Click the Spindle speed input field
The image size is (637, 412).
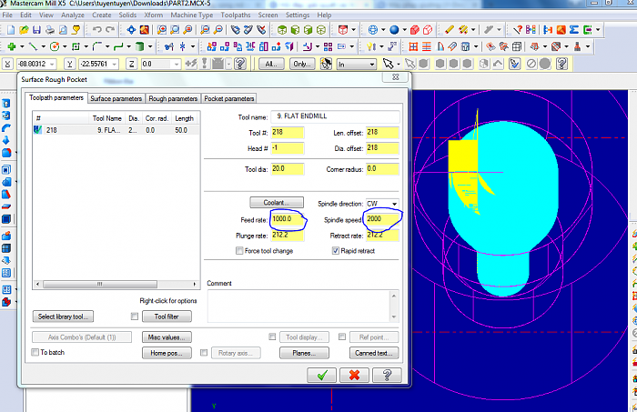tap(382, 219)
